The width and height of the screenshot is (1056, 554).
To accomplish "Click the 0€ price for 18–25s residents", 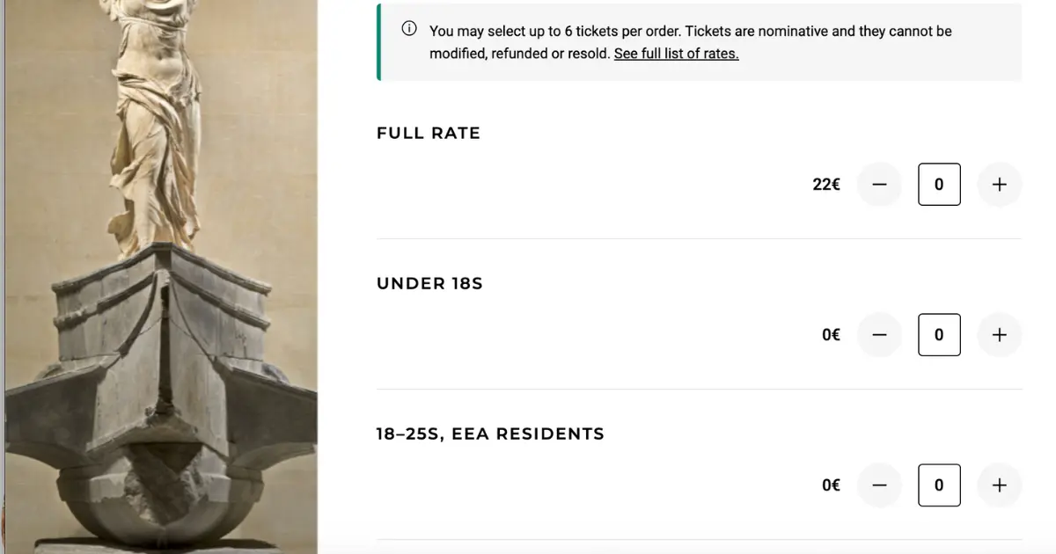I will point(831,485).
